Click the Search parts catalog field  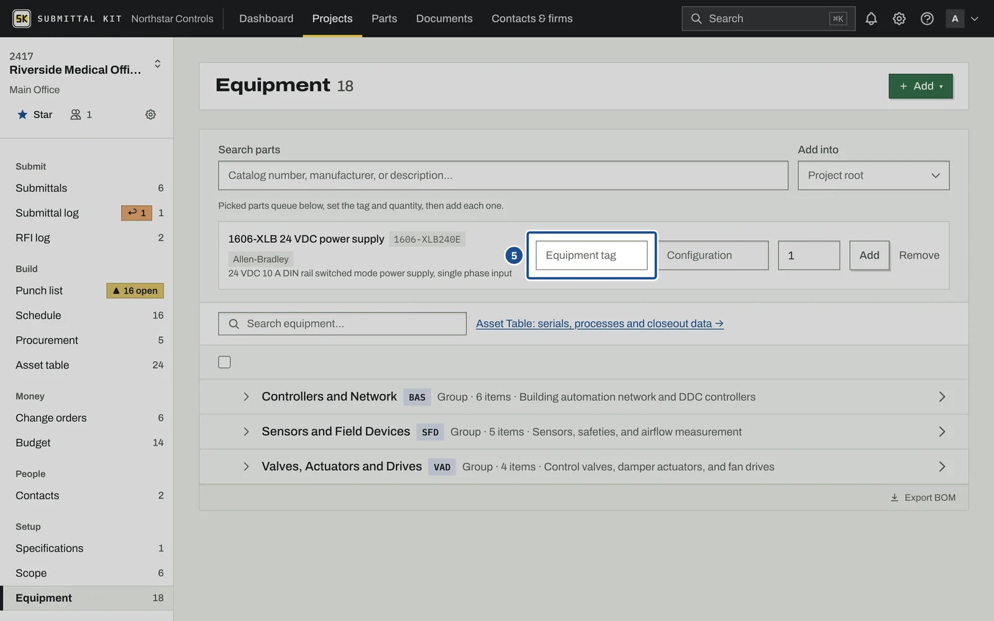503,176
